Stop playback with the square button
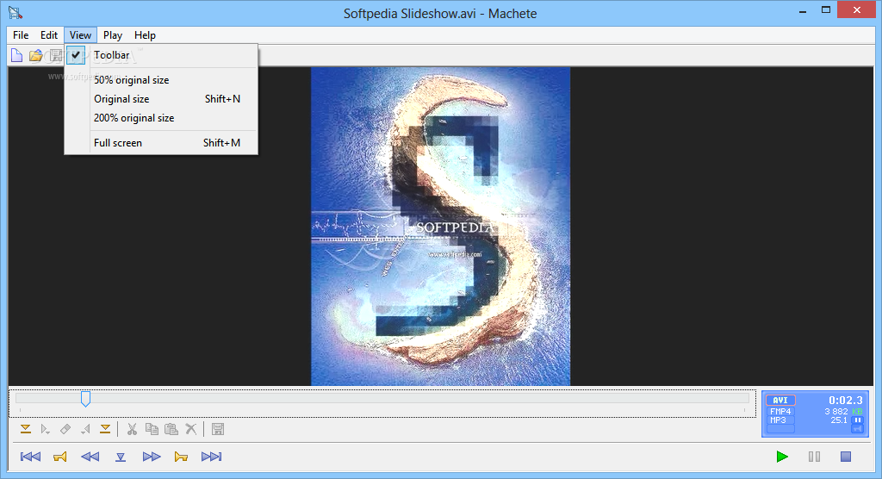Image resolution: width=882 pixels, height=479 pixels. click(x=846, y=457)
